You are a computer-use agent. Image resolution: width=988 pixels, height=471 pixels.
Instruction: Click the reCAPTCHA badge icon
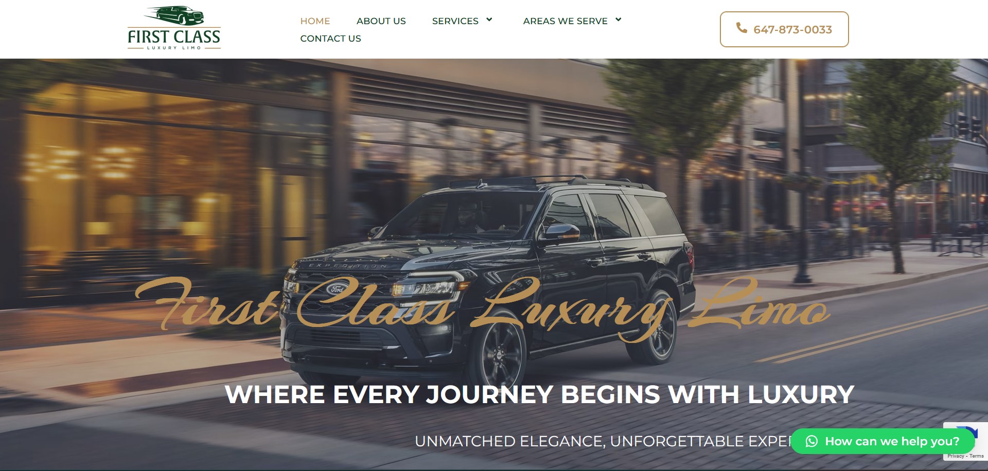(969, 431)
